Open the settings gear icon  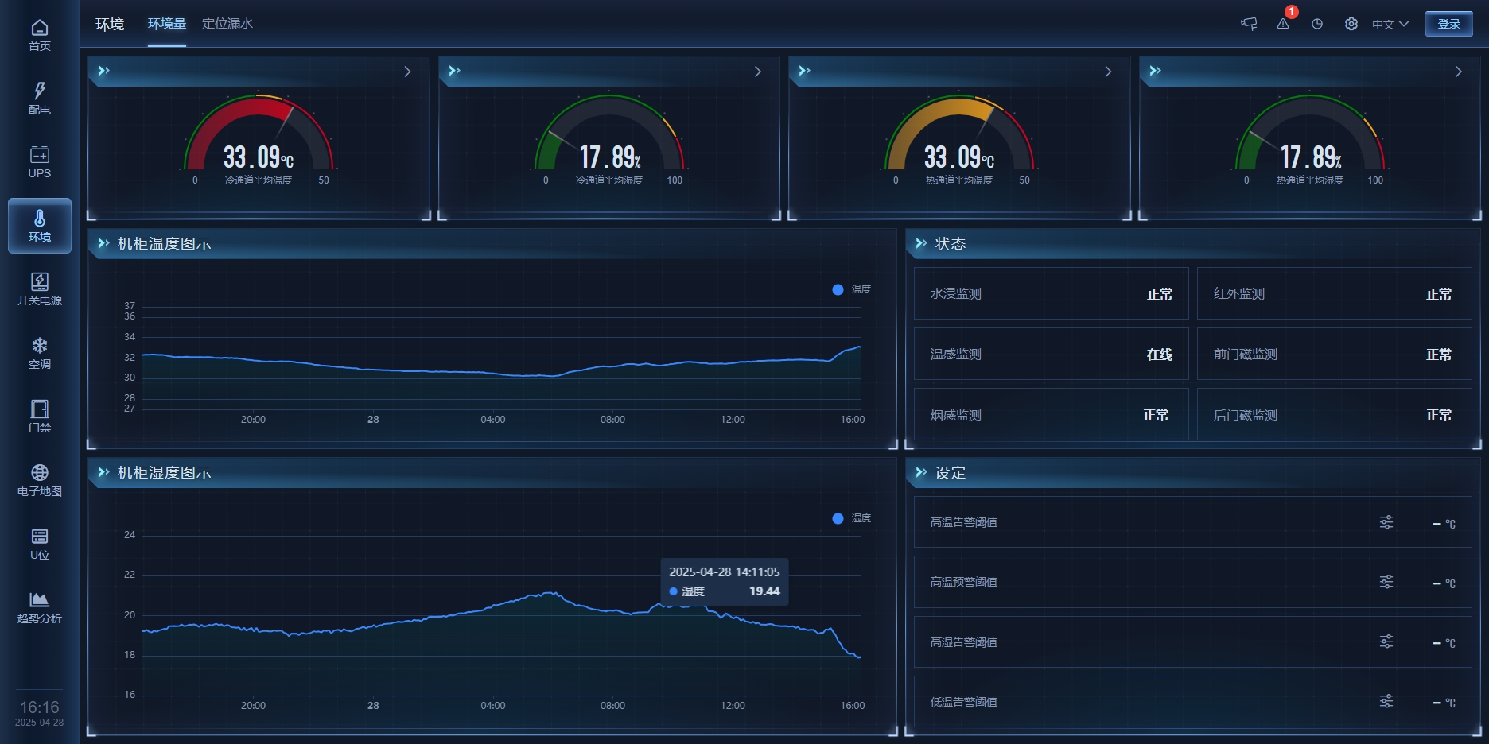pyautogui.click(x=1351, y=24)
